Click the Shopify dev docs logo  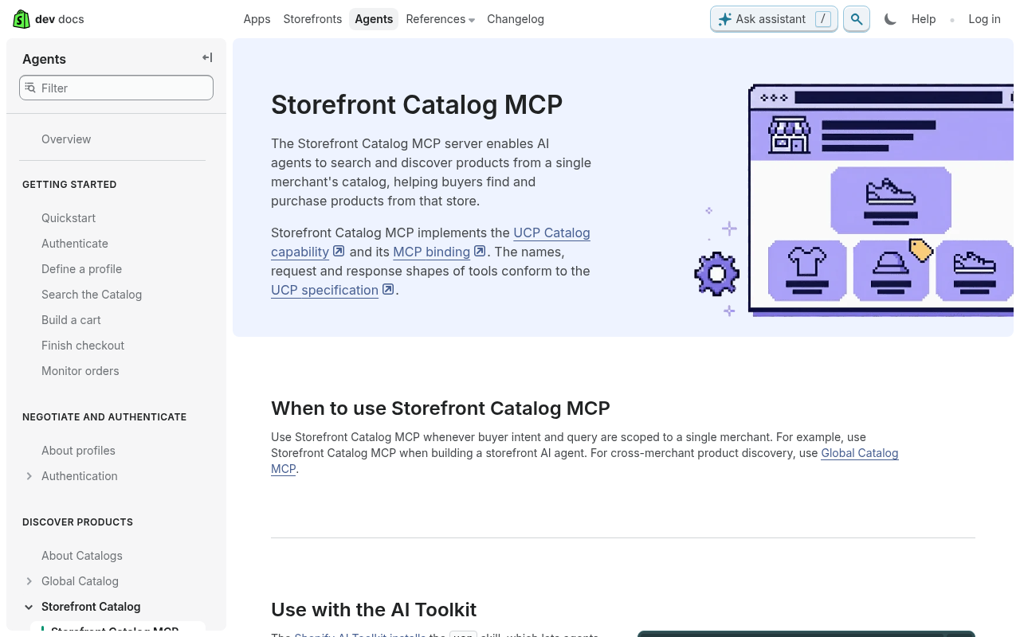[49, 19]
